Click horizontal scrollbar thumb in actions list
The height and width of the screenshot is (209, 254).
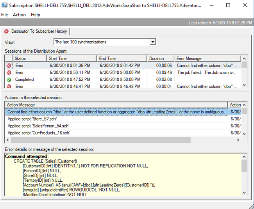(101, 140)
